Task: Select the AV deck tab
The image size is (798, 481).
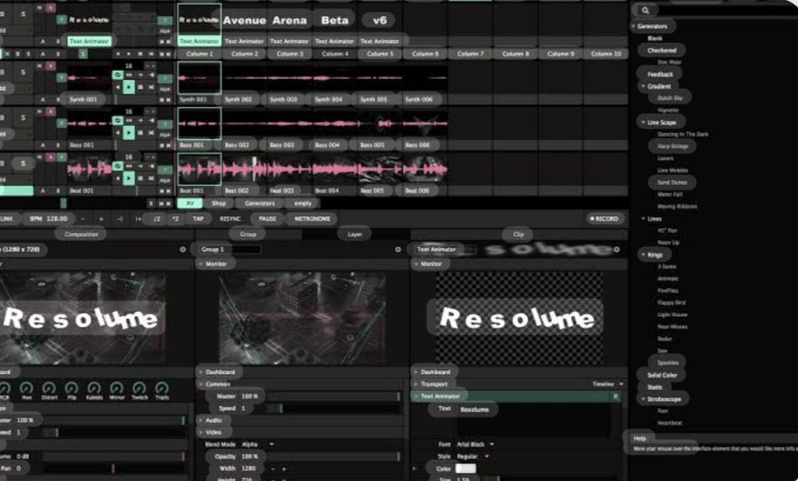Action: tap(190, 203)
